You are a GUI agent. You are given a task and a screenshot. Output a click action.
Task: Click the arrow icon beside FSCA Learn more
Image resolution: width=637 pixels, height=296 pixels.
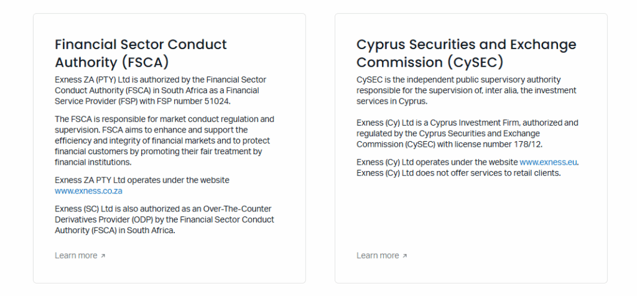(x=103, y=256)
